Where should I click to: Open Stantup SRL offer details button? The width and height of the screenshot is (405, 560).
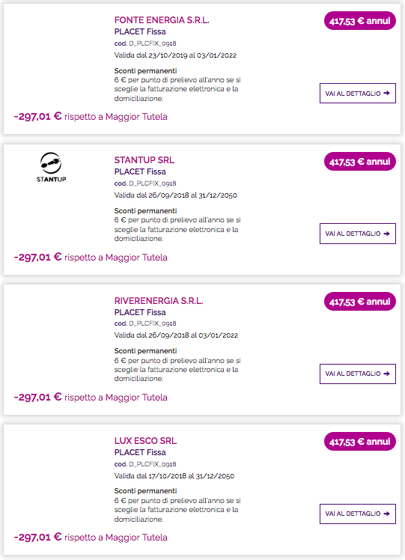[x=358, y=234]
